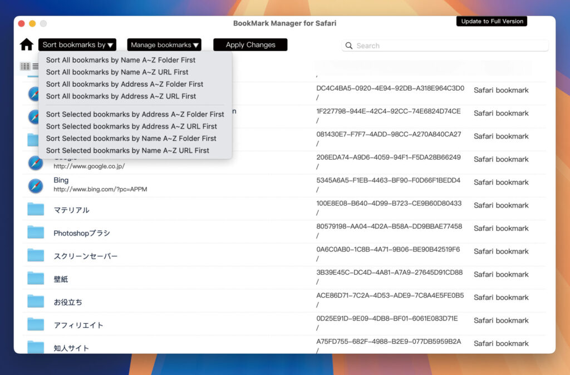Click UUID 3B39E45C-DC4D-4A81-A7A9-27645D91CD88
570x375 pixels.
click(389, 272)
